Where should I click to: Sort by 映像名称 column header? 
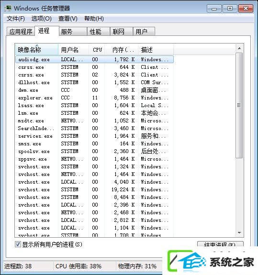tap(37, 50)
